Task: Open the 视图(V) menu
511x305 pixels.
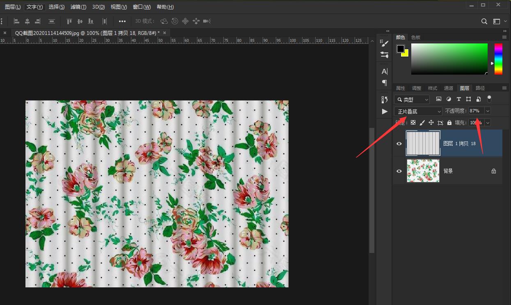Action: coord(119,7)
